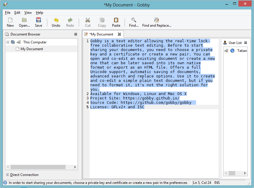Image resolution: width=254 pixels, height=188 pixels.
Task: Collapse the This Computer tree node
Action: 8,42
